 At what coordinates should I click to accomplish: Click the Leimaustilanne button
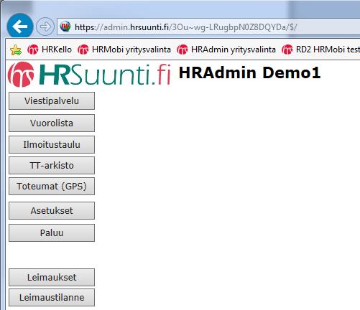click(x=52, y=298)
